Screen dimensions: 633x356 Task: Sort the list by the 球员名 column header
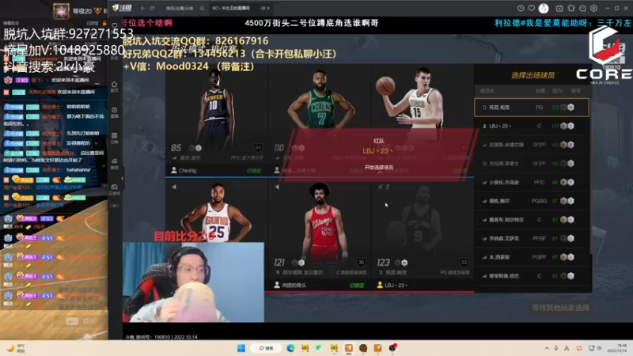pos(487,91)
